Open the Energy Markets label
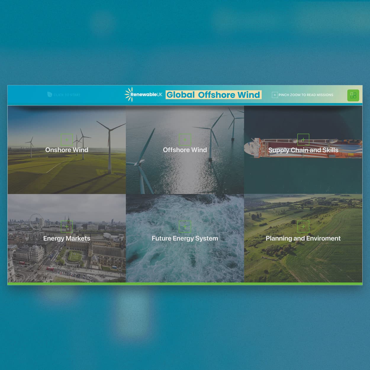This screenshot has height=370, width=370. (67, 238)
